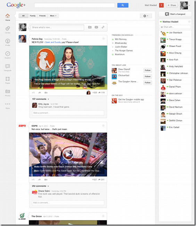Open the ESPN logo avatar
The image size is (196, 226).
(22, 126)
